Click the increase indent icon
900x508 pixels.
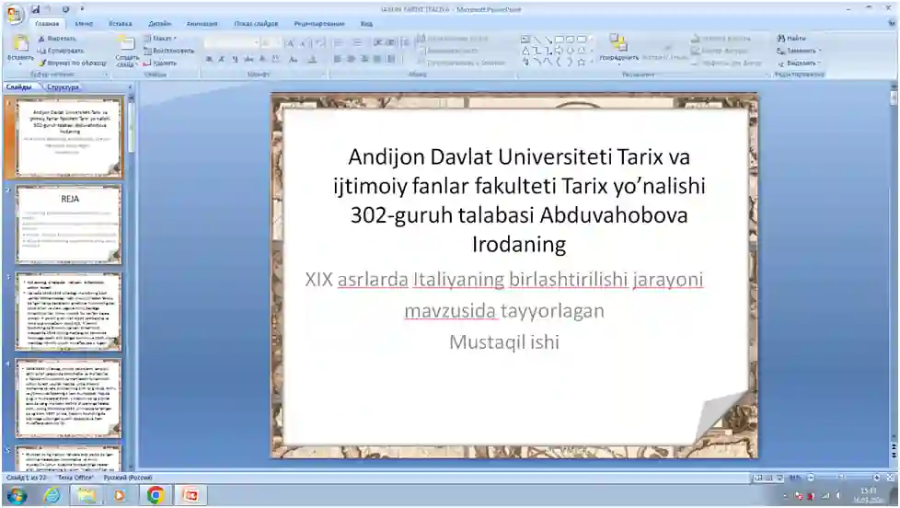tap(391, 43)
